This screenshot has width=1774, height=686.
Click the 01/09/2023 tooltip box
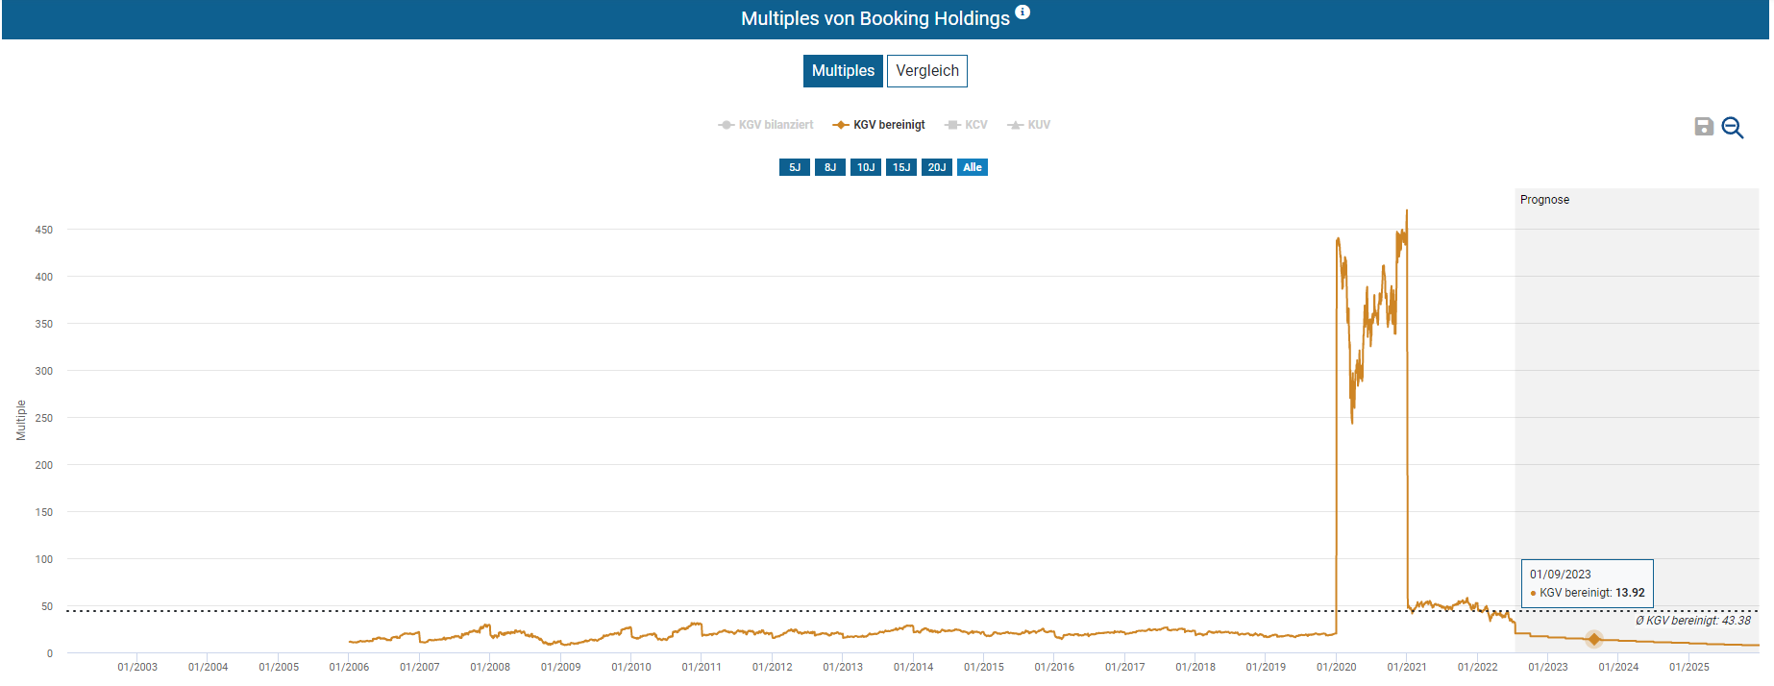pyautogui.click(x=1587, y=583)
